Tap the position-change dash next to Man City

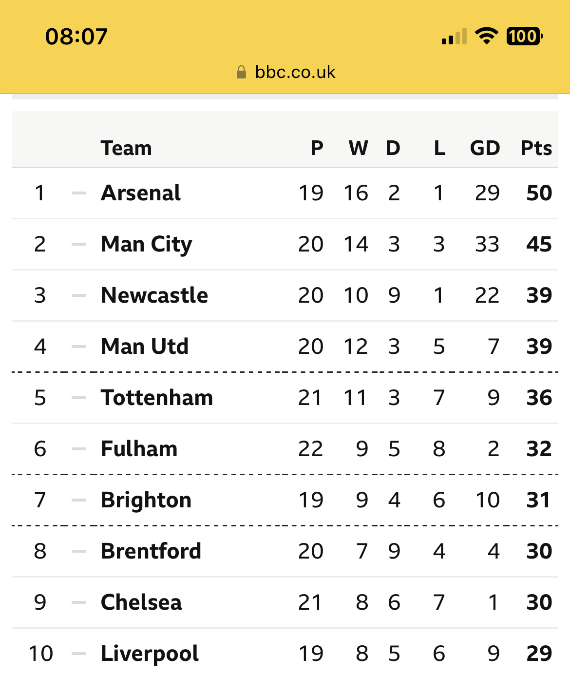pos(79,244)
